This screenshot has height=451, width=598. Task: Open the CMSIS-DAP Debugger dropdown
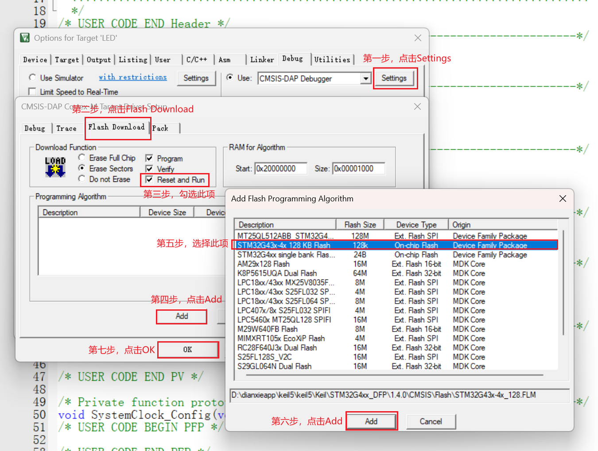click(x=365, y=78)
